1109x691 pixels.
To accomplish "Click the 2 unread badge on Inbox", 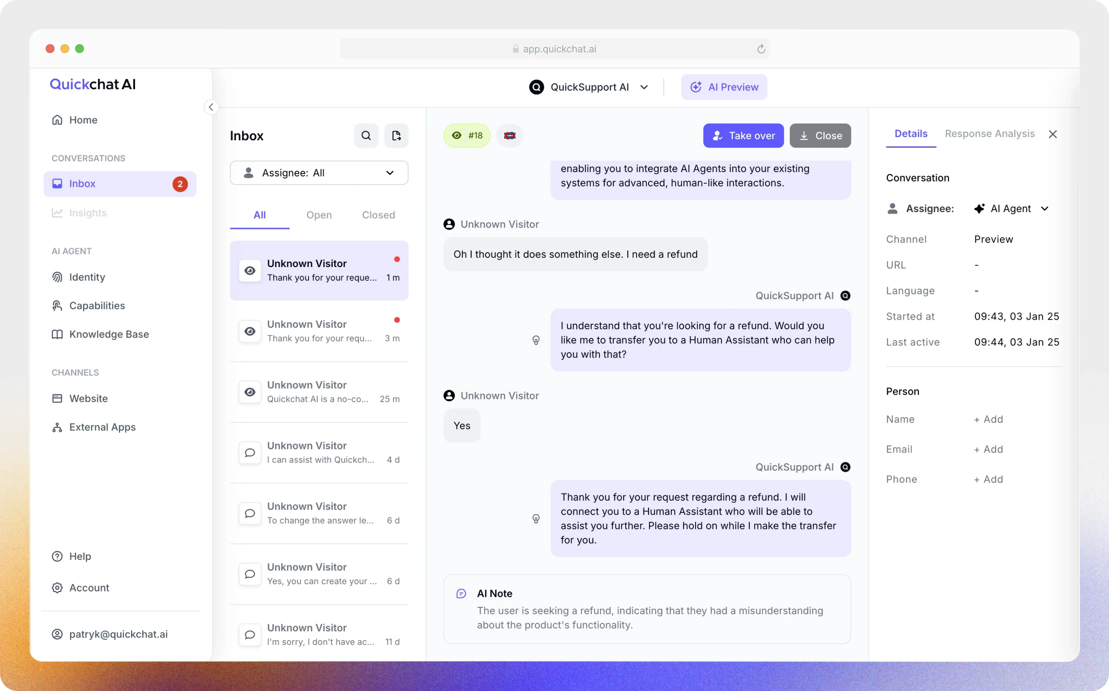I will coord(180,184).
